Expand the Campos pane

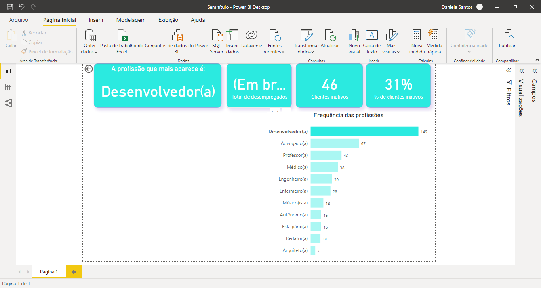coord(535,71)
